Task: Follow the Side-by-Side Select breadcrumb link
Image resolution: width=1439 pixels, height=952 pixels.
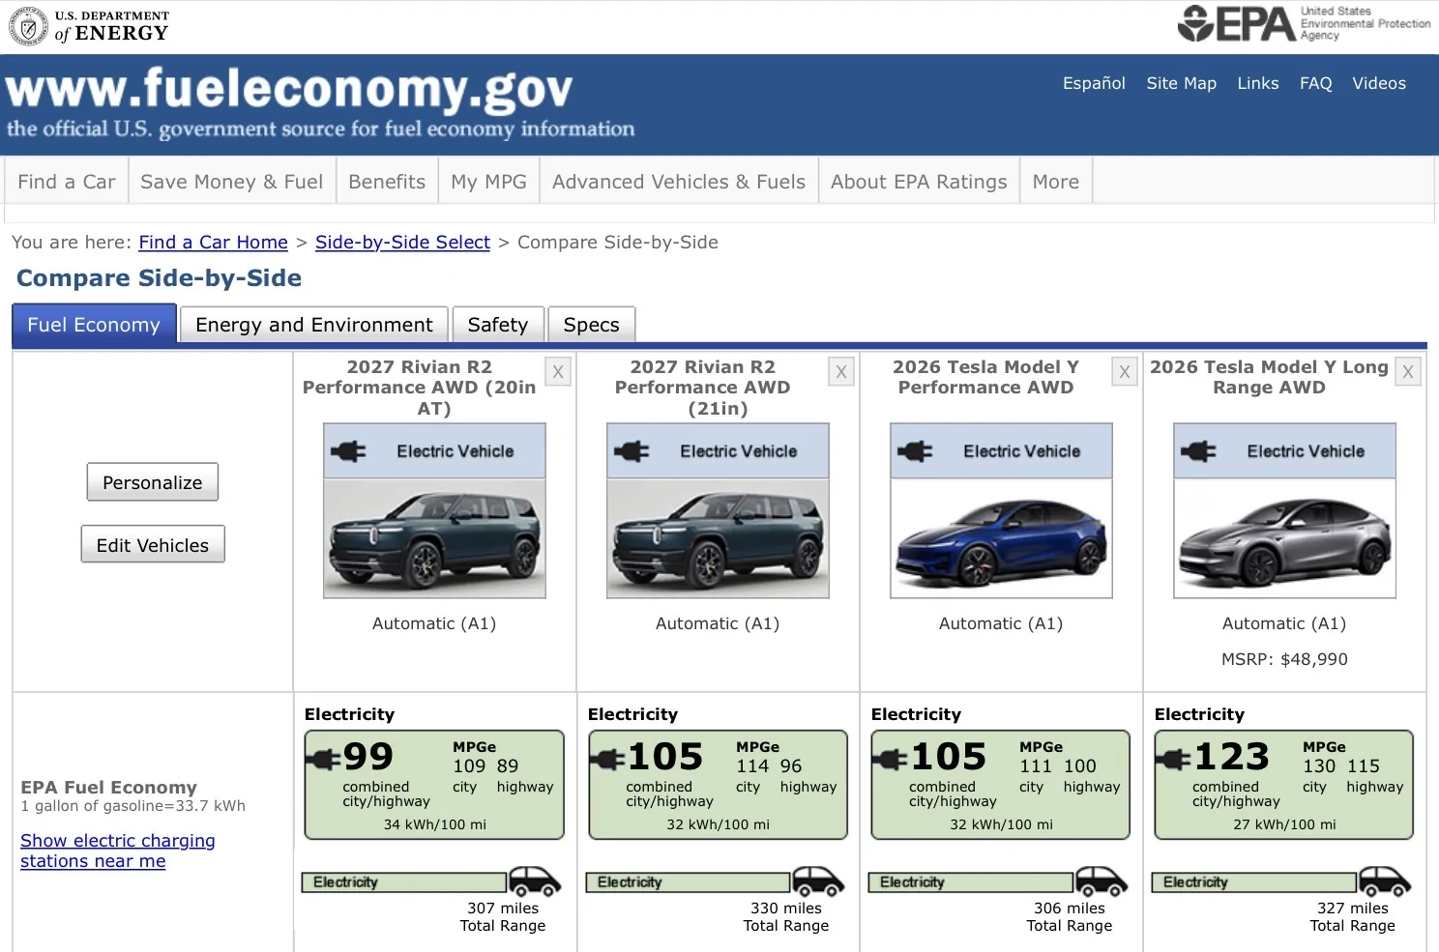Action: (402, 243)
